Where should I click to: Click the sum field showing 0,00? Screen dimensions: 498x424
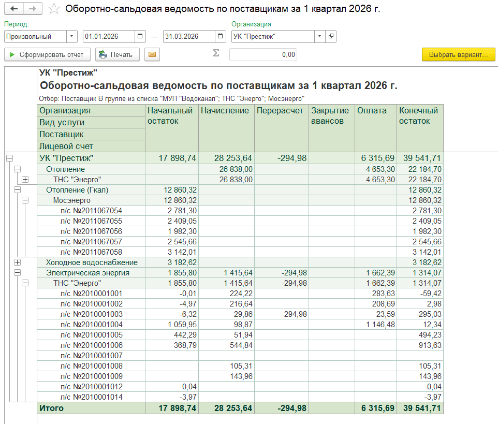click(x=263, y=54)
